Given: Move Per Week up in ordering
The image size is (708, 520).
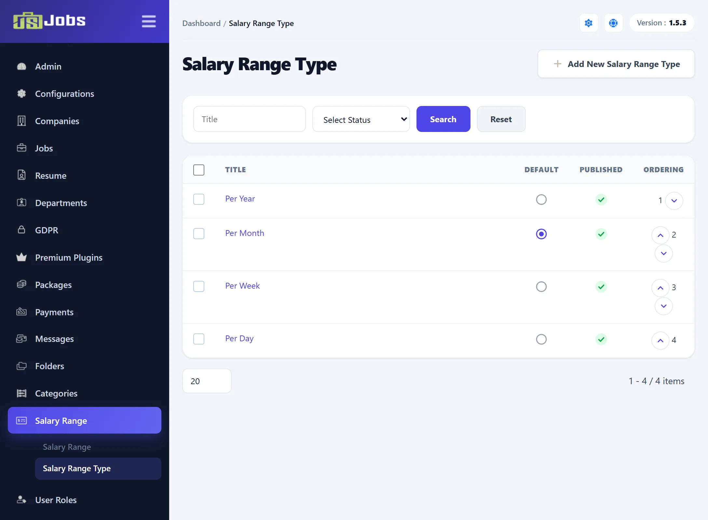Looking at the screenshot, I should [660, 288].
